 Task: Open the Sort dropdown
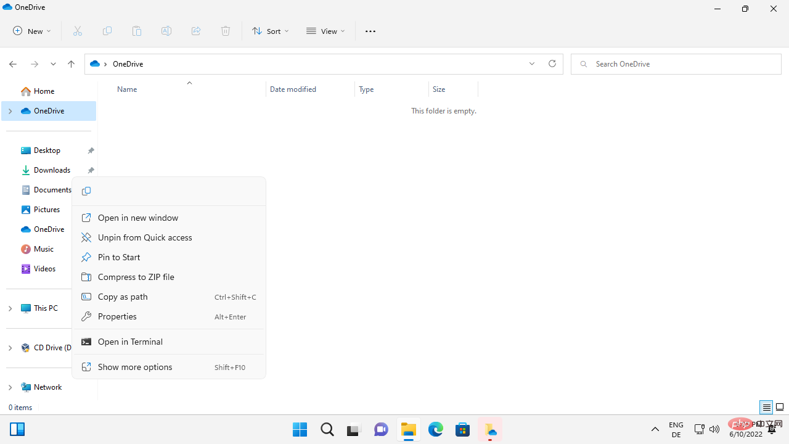(270, 31)
